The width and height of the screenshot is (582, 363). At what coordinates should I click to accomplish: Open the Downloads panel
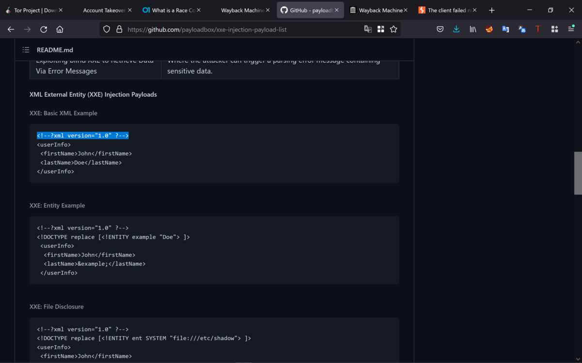(456, 30)
